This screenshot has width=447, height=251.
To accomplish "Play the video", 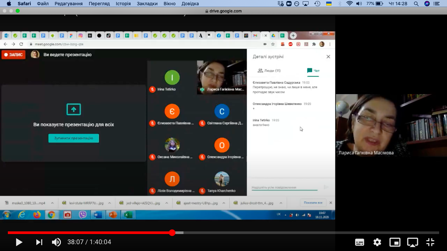I will click(x=19, y=242).
